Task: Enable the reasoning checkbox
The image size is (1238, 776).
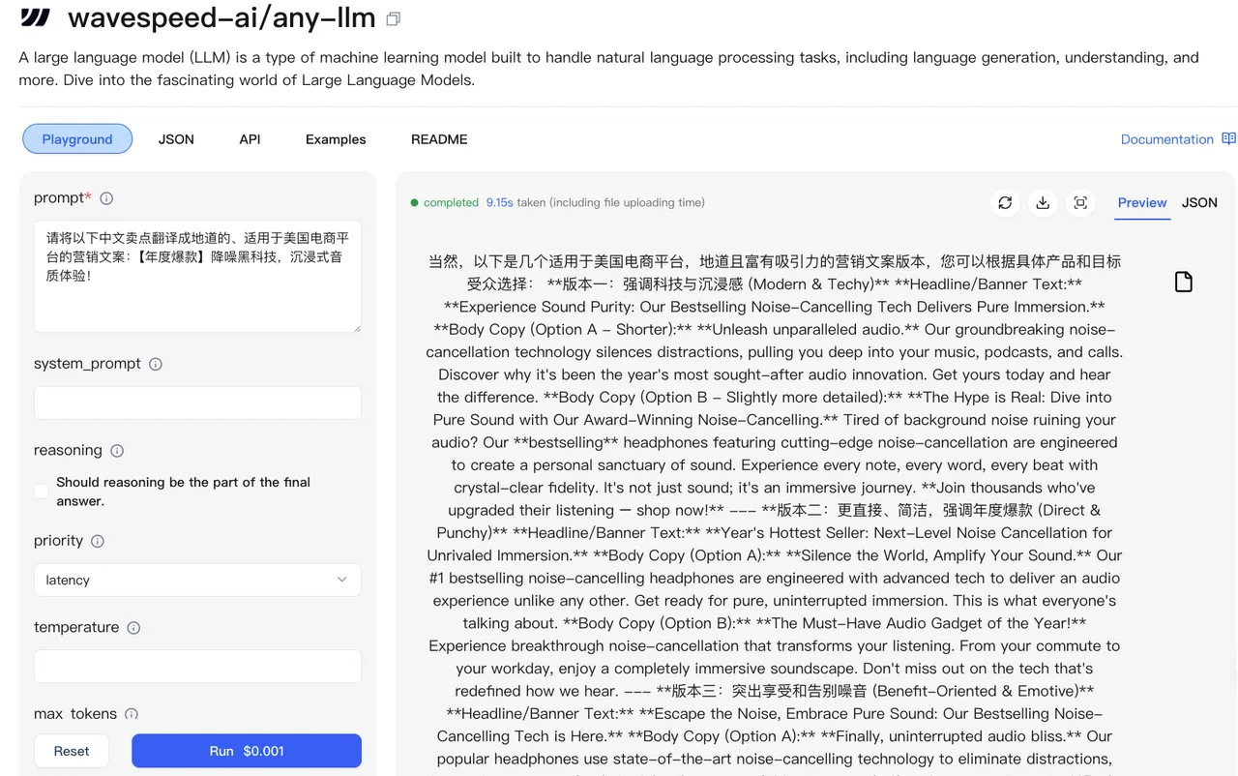Action: point(41,492)
